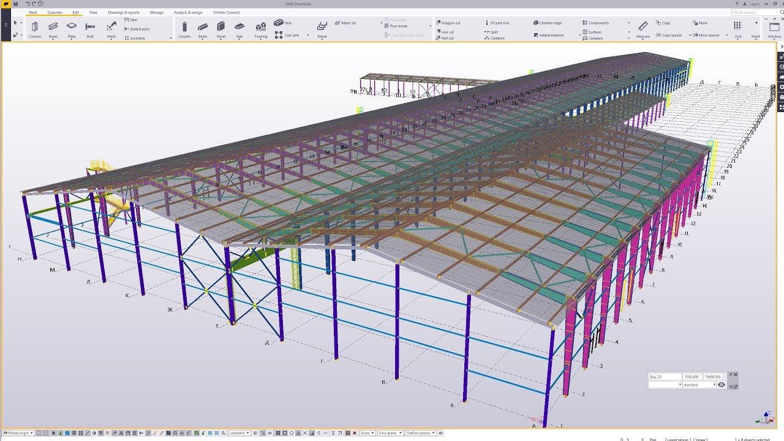Expand the View plane dropdown
784x441 pixels.
390,433
